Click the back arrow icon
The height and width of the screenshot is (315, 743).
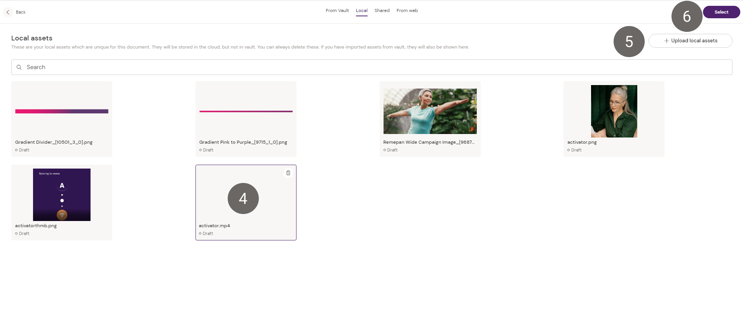pyautogui.click(x=8, y=12)
